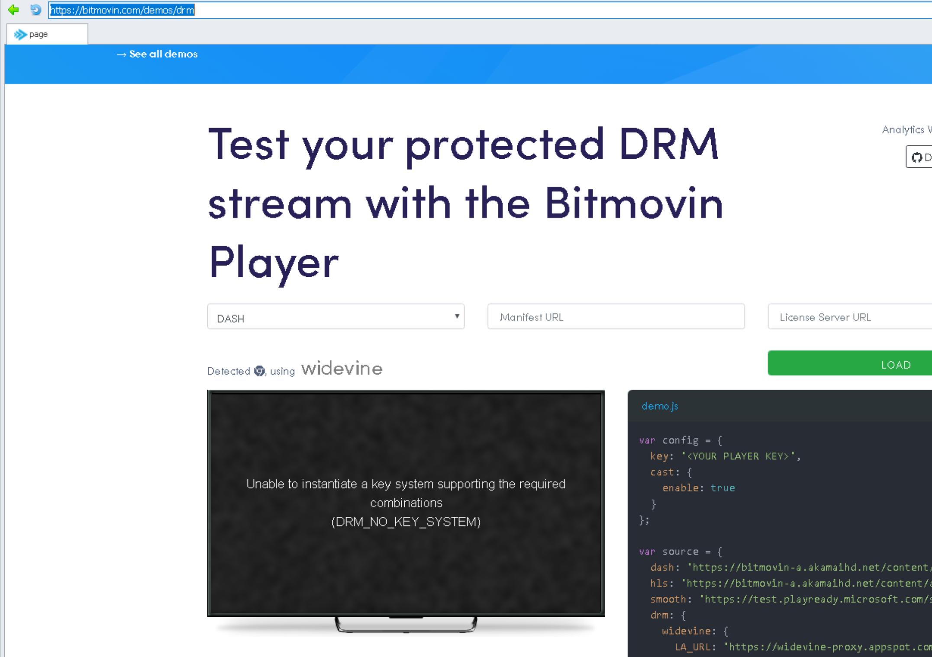Click the dash source URL in code

pyautogui.click(x=809, y=567)
